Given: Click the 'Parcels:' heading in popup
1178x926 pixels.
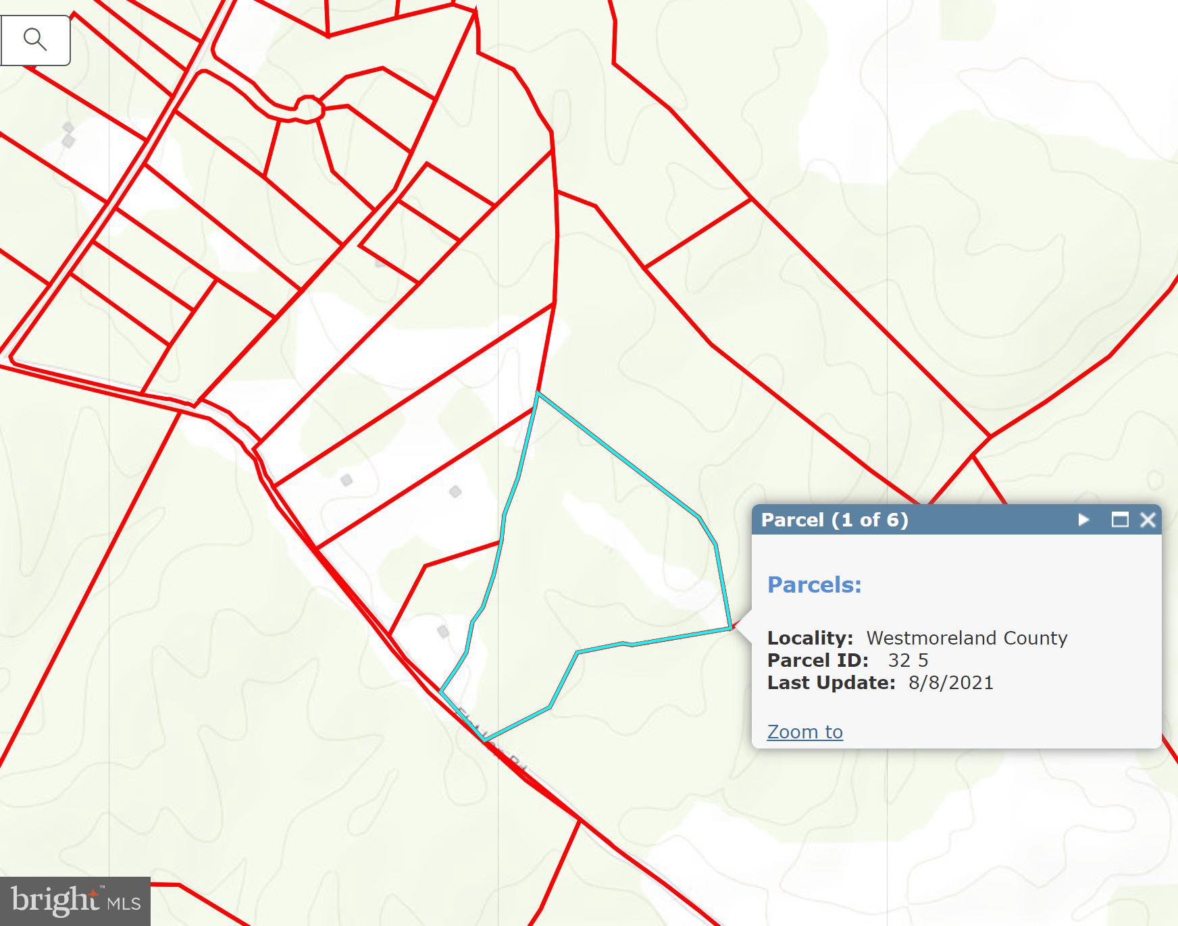Looking at the screenshot, I should coord(814,584).
